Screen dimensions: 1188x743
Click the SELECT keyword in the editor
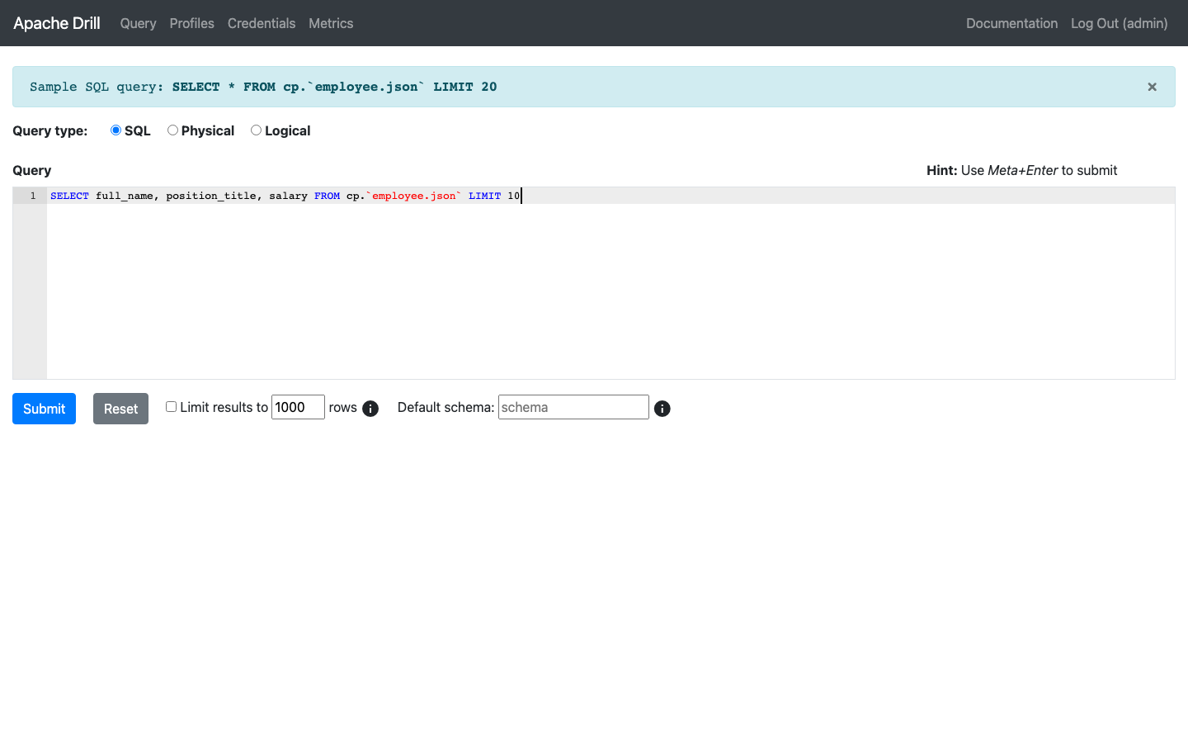pos(69,196)
